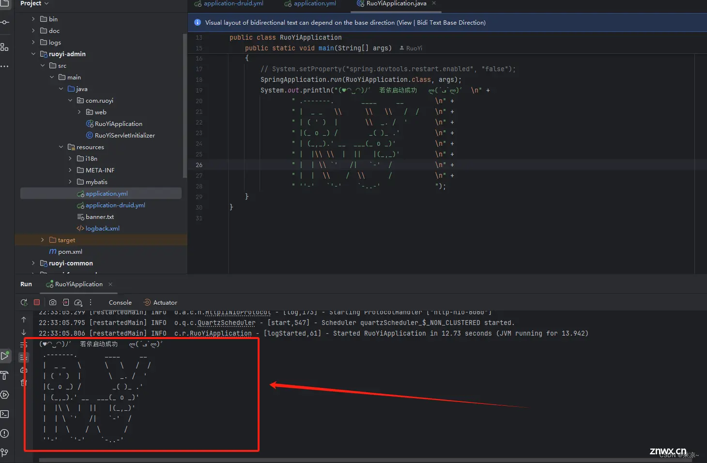Viewport: 707px width, 463px height.
Task: Toggle soft-wrap in the console
Action: (x=24, y=345)
